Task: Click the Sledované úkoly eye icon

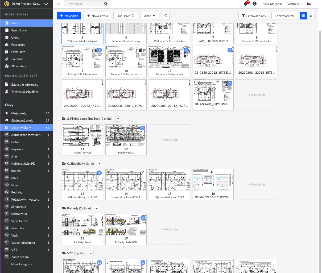Action: click(x=7, y=120)
